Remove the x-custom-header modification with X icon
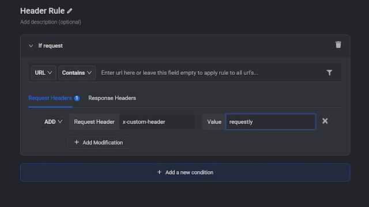This screenshot has width=369, height=207. (x=325, y=121)
